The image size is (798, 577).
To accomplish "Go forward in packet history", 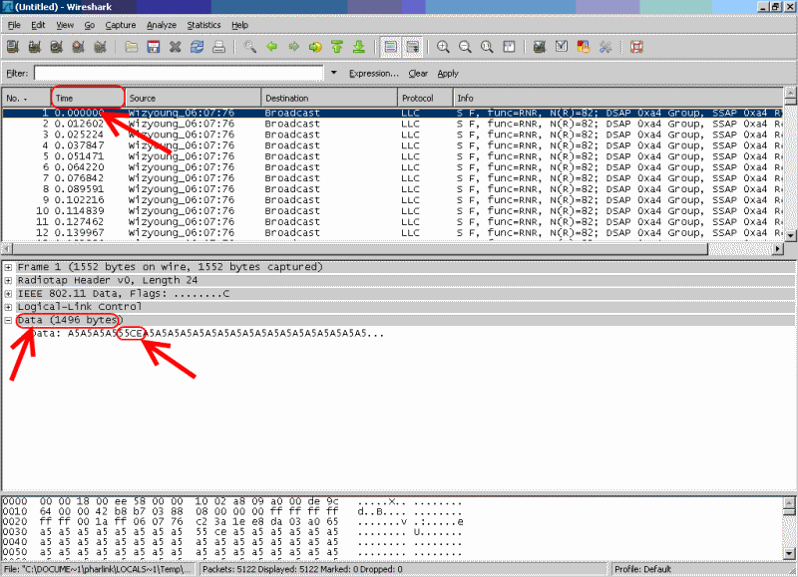I will click(x=293, y=47).
